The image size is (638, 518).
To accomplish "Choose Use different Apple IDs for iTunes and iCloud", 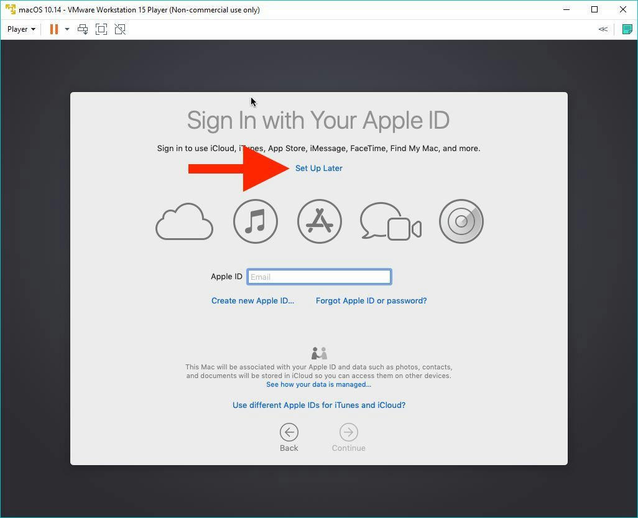I will click(318, 405).
